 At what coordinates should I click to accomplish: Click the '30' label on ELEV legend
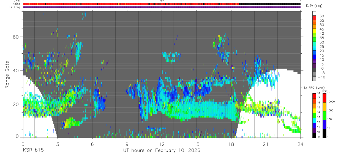click(321, 42)
